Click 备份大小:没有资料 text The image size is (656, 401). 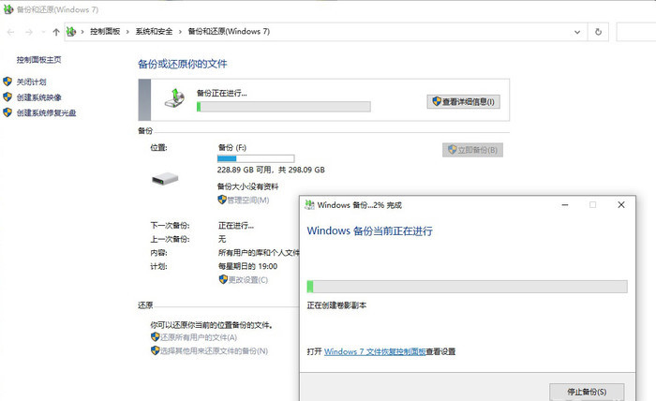point(247,186)
